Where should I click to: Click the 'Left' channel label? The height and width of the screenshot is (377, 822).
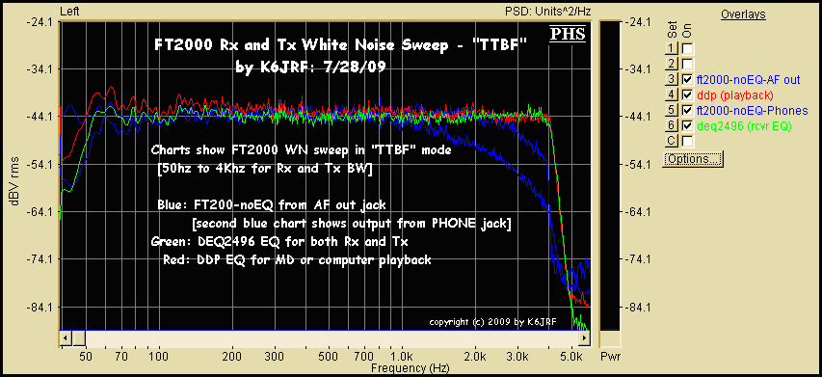click(x=69, y=11)
